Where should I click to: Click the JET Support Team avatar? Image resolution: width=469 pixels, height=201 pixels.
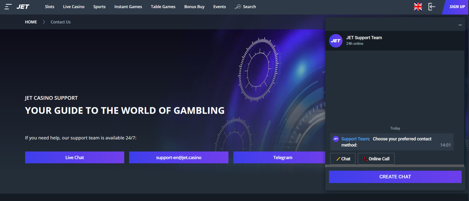[x=336, y=41]
